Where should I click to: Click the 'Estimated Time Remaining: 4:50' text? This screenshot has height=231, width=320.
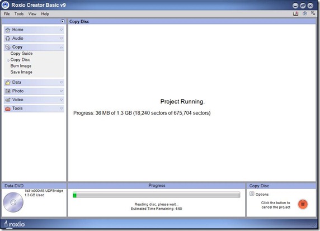point(156,209)
